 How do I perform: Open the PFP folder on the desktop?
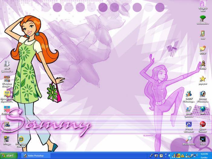pos(203,48)
